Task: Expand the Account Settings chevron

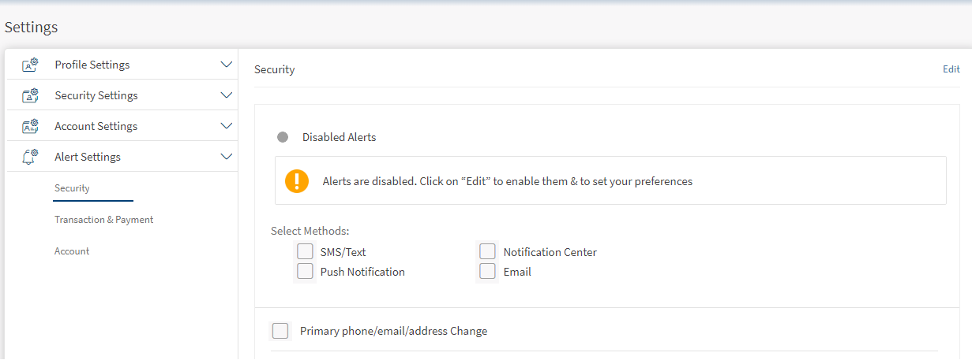Action: pos(227,126)
